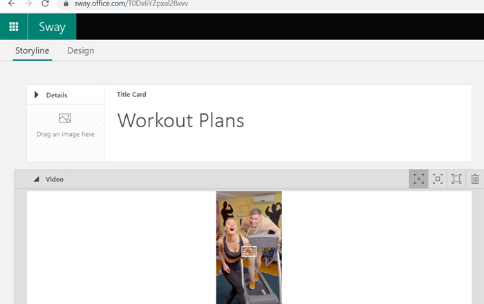The image size is (484, 304).
Task: Click the padlock site info icon
Action: [66, 3]
